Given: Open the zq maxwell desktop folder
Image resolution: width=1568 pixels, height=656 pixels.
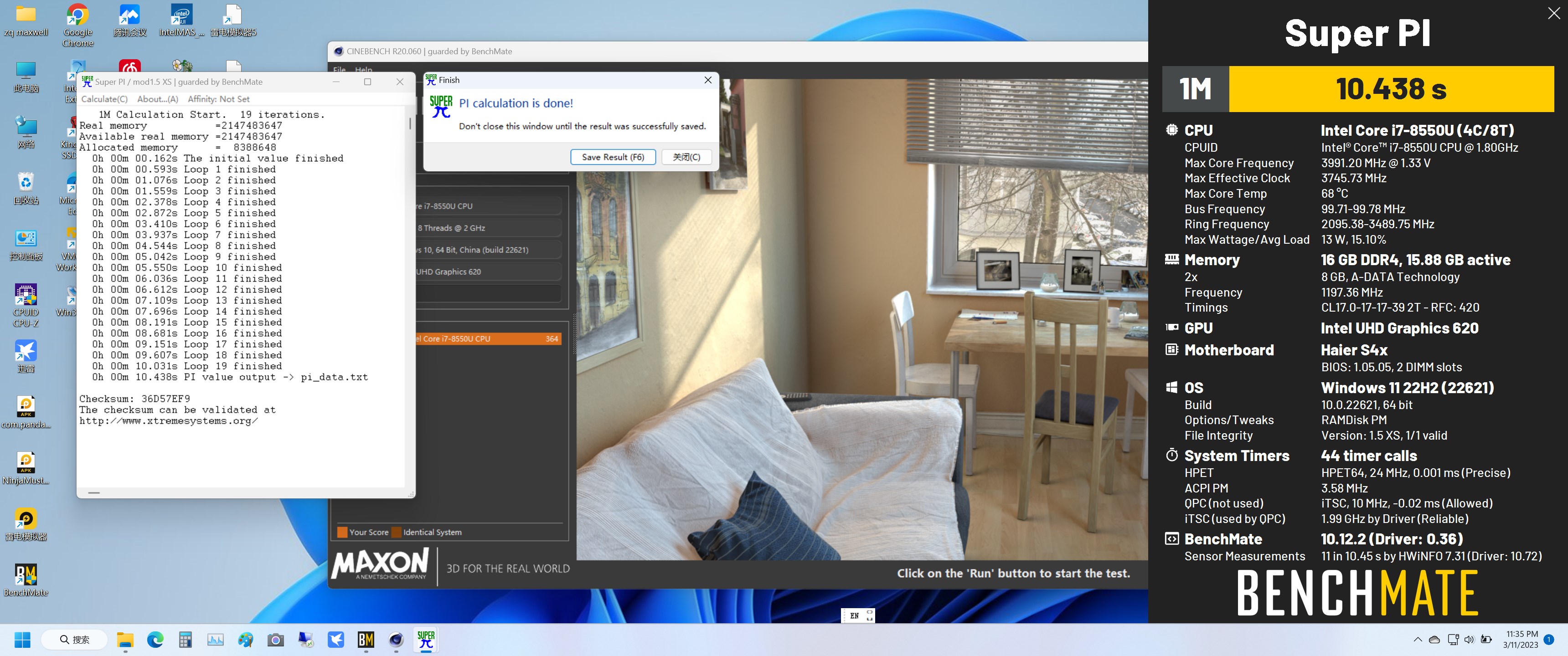Looking at the screenshot, I should point(26,20).
